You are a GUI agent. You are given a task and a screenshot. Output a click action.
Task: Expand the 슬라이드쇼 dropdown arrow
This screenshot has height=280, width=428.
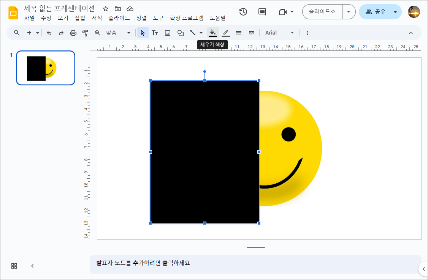point(349,12)
